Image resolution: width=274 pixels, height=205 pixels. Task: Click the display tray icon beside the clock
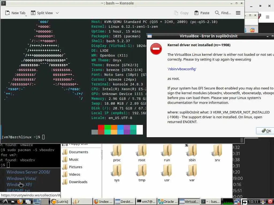pyautogui.click(x=263, y=202)
